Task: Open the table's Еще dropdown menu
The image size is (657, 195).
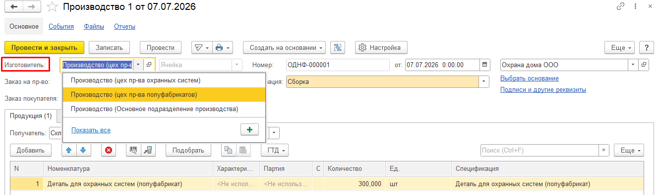Action: (629, 150)
